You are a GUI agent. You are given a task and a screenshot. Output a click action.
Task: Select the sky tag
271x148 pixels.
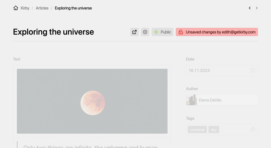(x=214, y=130)
